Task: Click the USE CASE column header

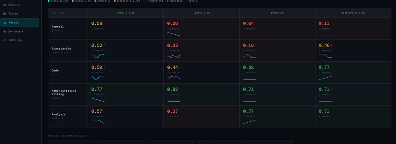Action: [58, 13]
